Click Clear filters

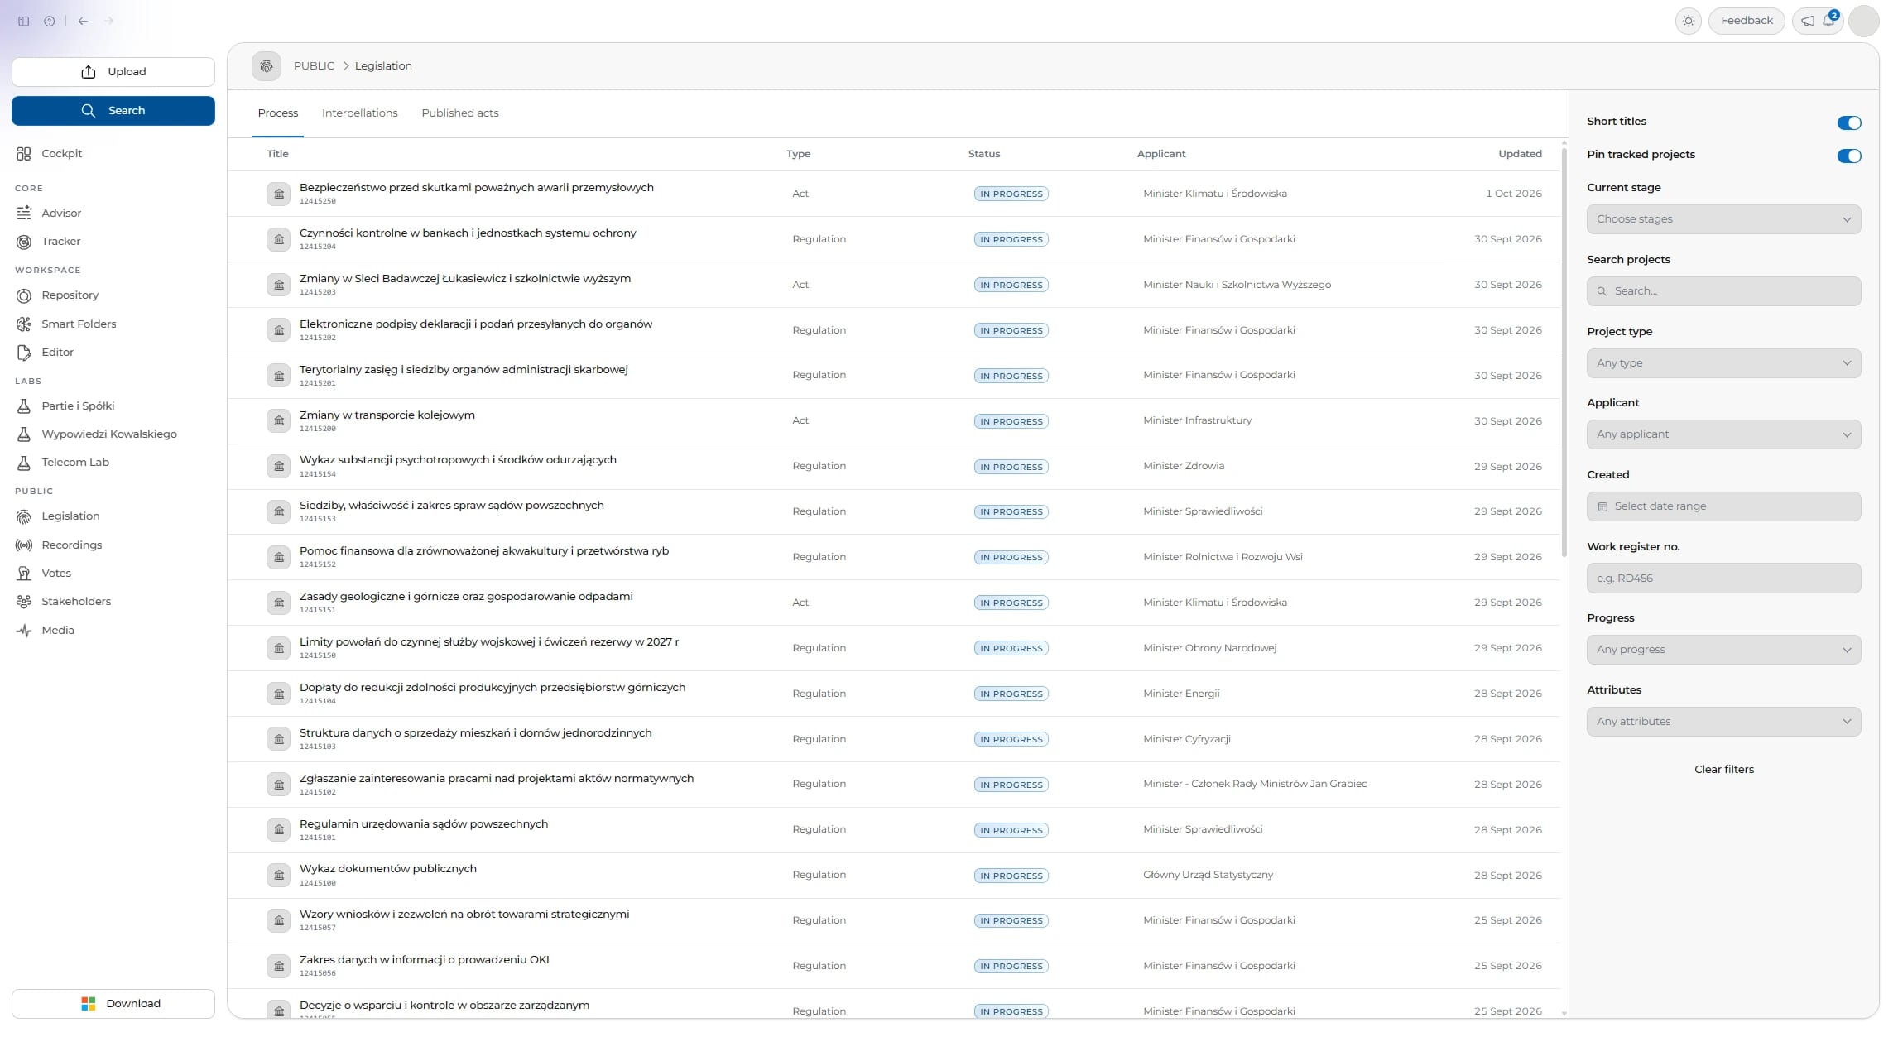pyautogui.click(x=1723, y=770)
